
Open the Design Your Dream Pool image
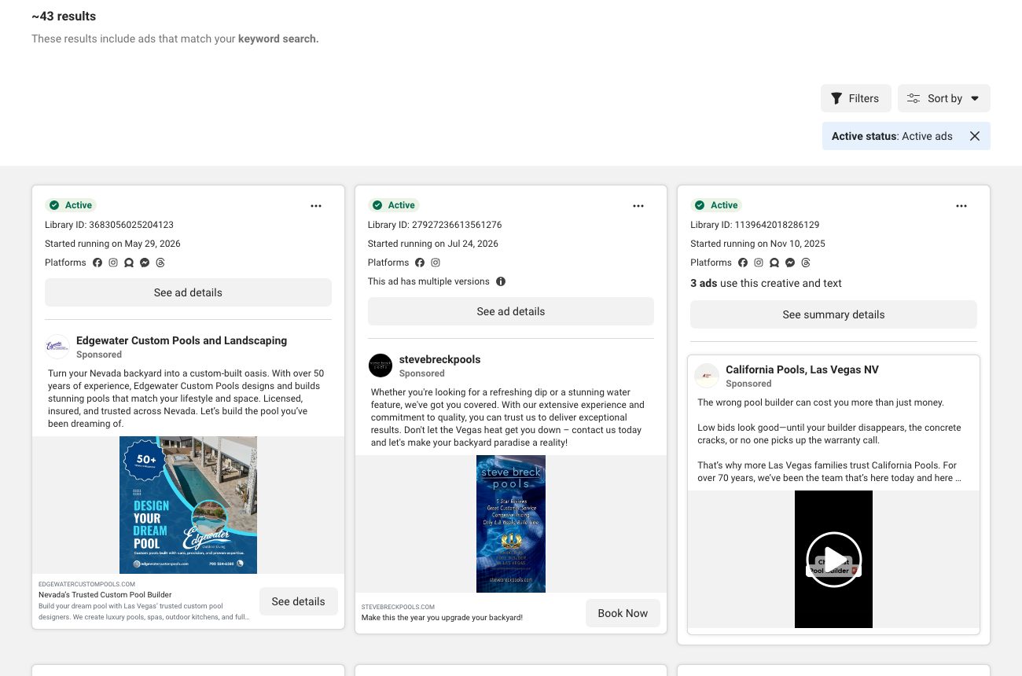pyautogui.click(x=188, y=505)
